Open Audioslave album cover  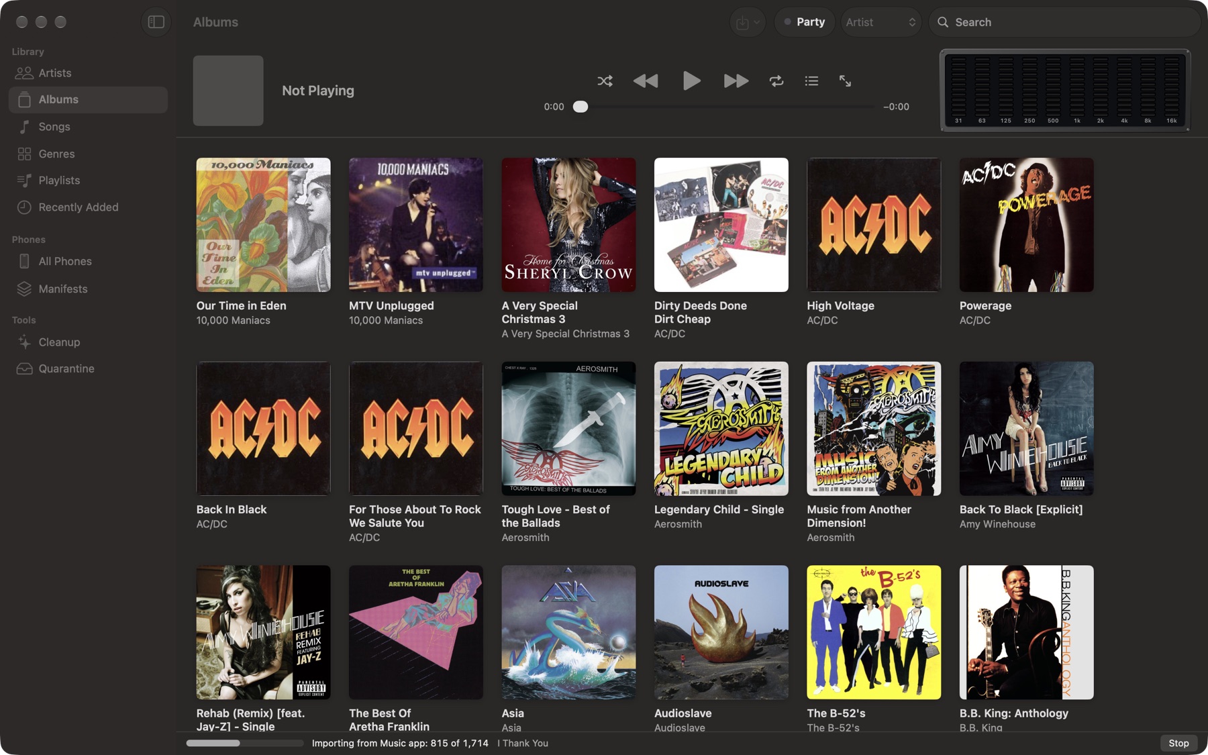click(721, 632)
